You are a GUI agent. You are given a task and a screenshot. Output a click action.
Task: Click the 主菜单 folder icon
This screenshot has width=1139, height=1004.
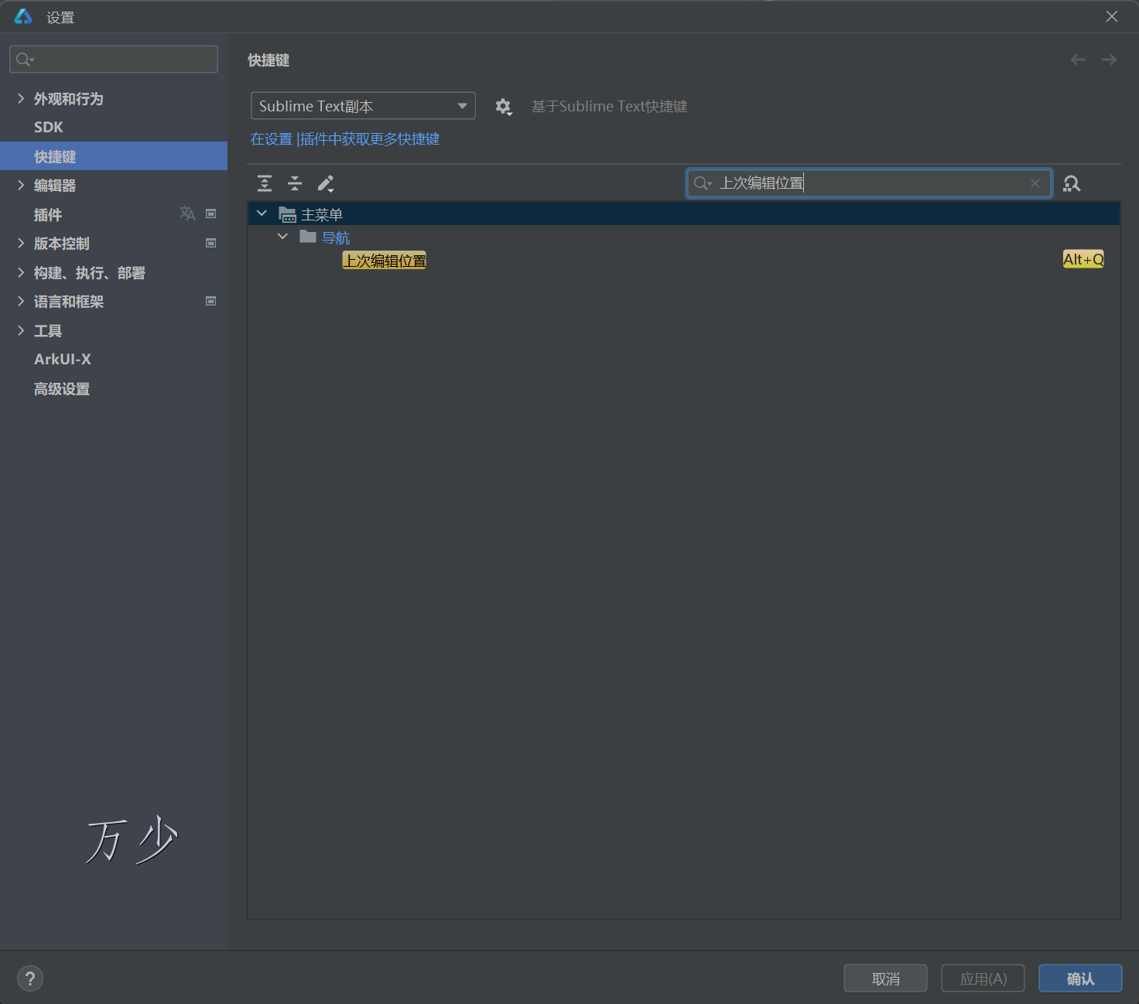coord(288,214)
